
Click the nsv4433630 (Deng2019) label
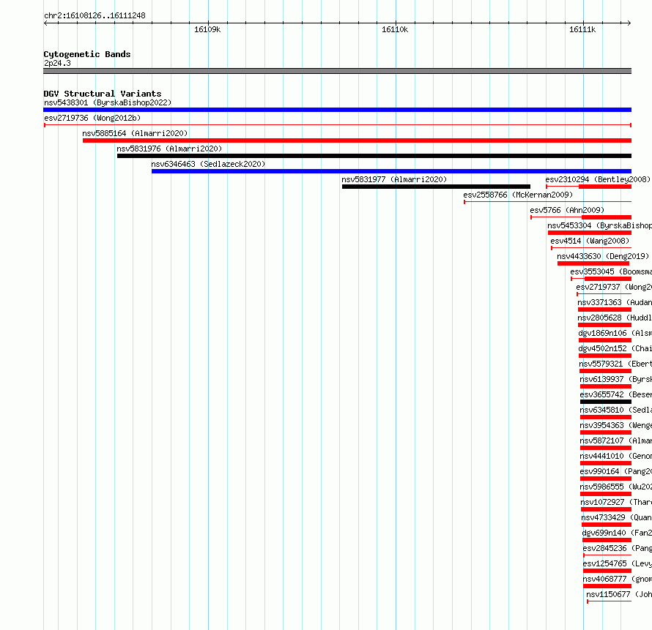(x=603, y=256)
